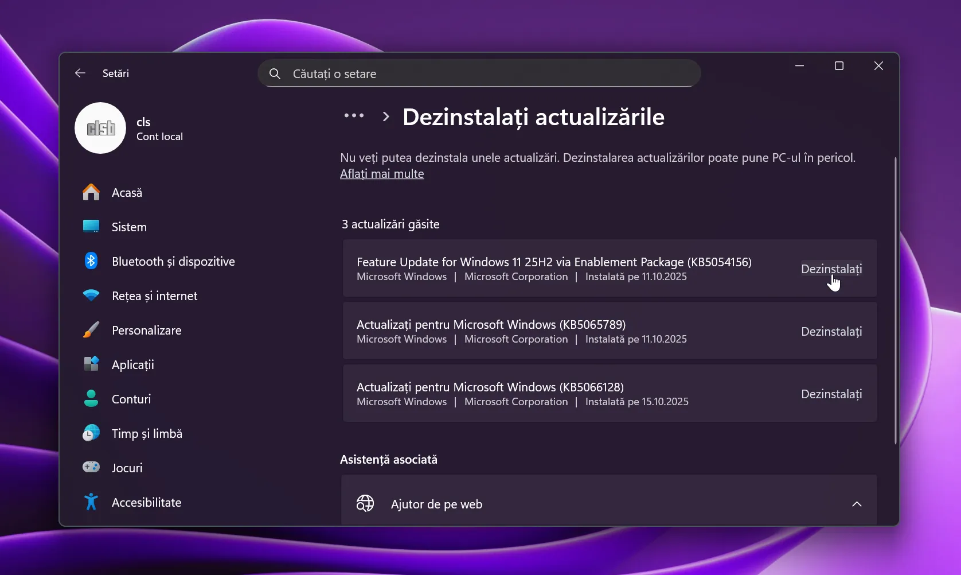This screenshot has width=961, height=575.
Task: Click Dezinstalați for update KB5065789
Action: coord(831,332)
